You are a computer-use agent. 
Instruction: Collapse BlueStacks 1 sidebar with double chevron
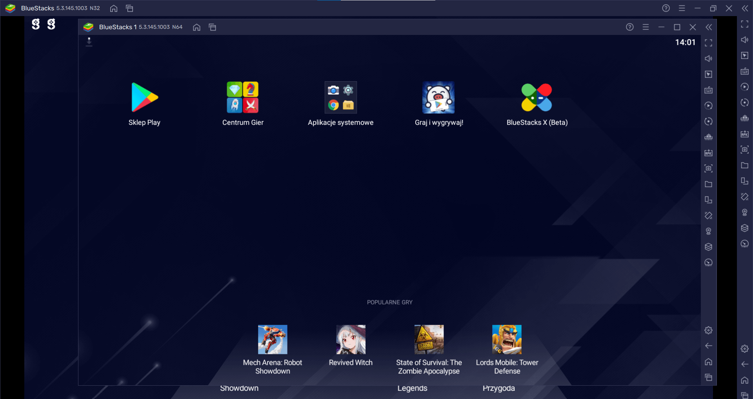pos(709,27)
